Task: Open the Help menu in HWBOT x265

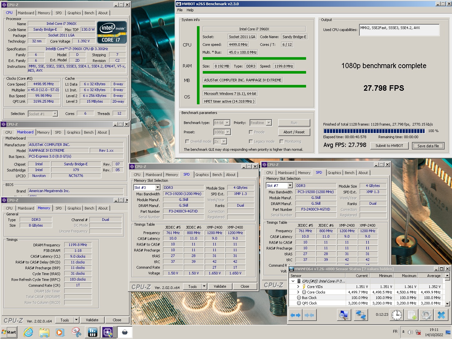Action: [190, 10]
